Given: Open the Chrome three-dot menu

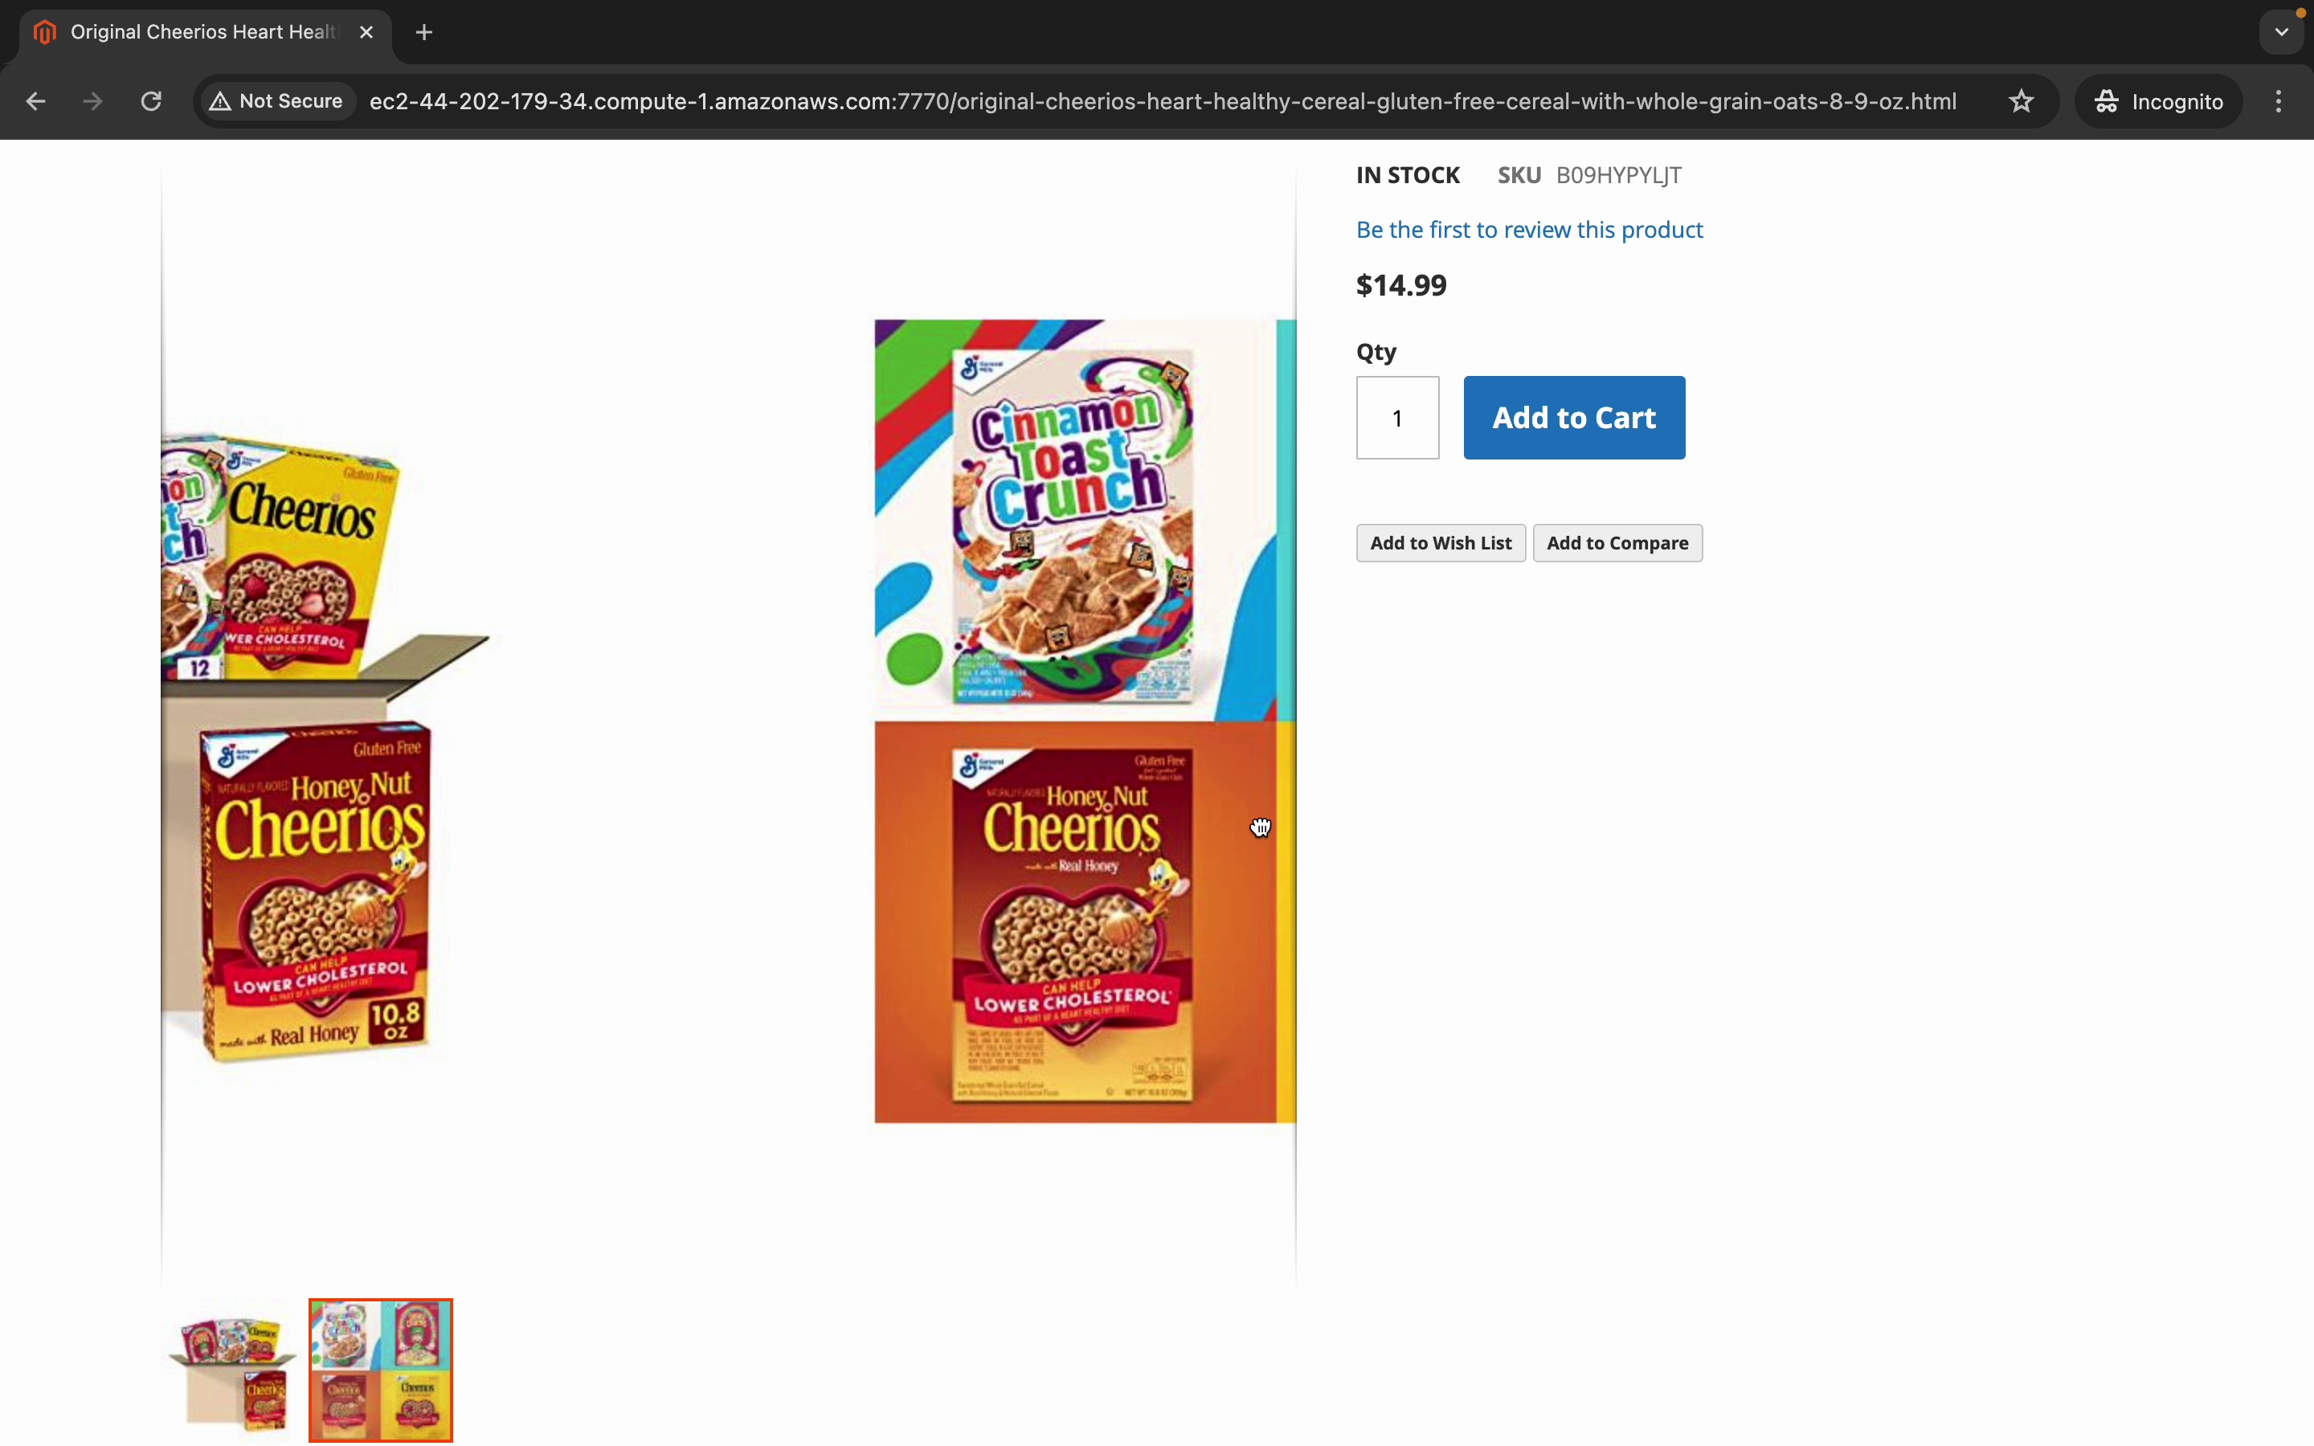Looking at the screenshot, I should coord(2279,101).
